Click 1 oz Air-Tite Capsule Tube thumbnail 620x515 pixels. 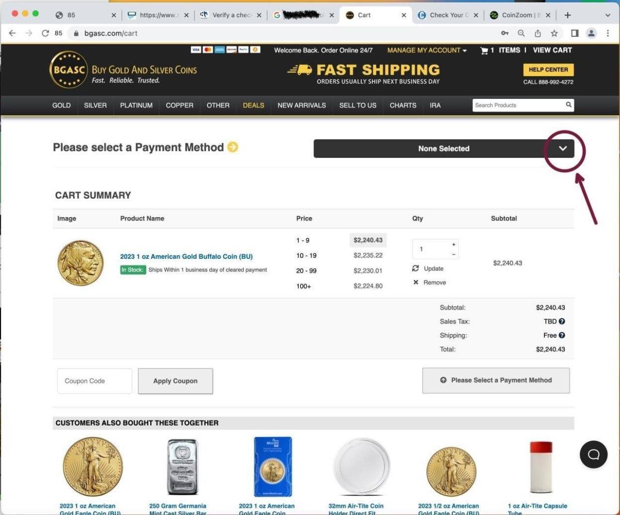pos(541,467)
